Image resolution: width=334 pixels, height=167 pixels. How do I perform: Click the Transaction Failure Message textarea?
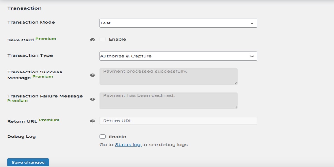(169, 100)
